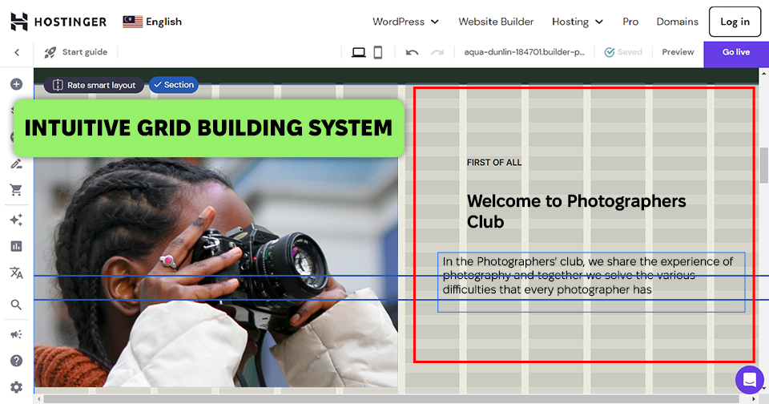Viewport: 769px width, 404px height.
Task: Open the translate languages icon
Action: tap(16, 273)
